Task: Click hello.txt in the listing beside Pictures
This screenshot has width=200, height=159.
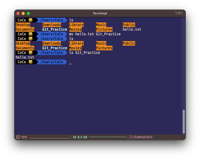Action: click(132, 29)
